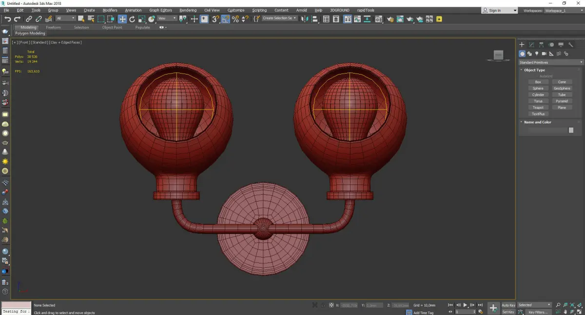The image size is (585, 315).
Task: Select the Move tool in toolbar
Action: tap(122, 19)
